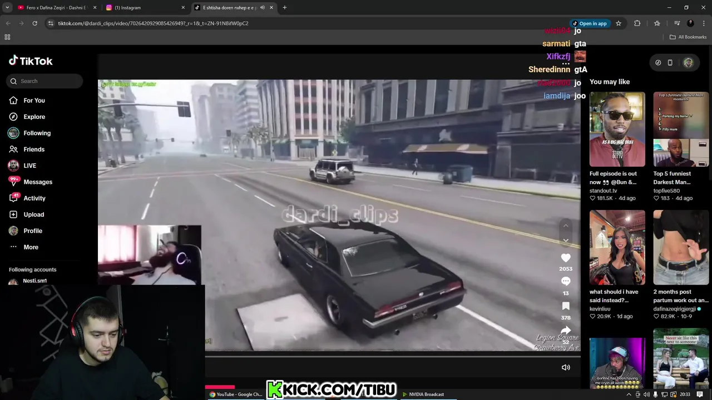Mute the audio indicator on TikTok tab
The image size is (712, 400).
click(x=263, y=8)
